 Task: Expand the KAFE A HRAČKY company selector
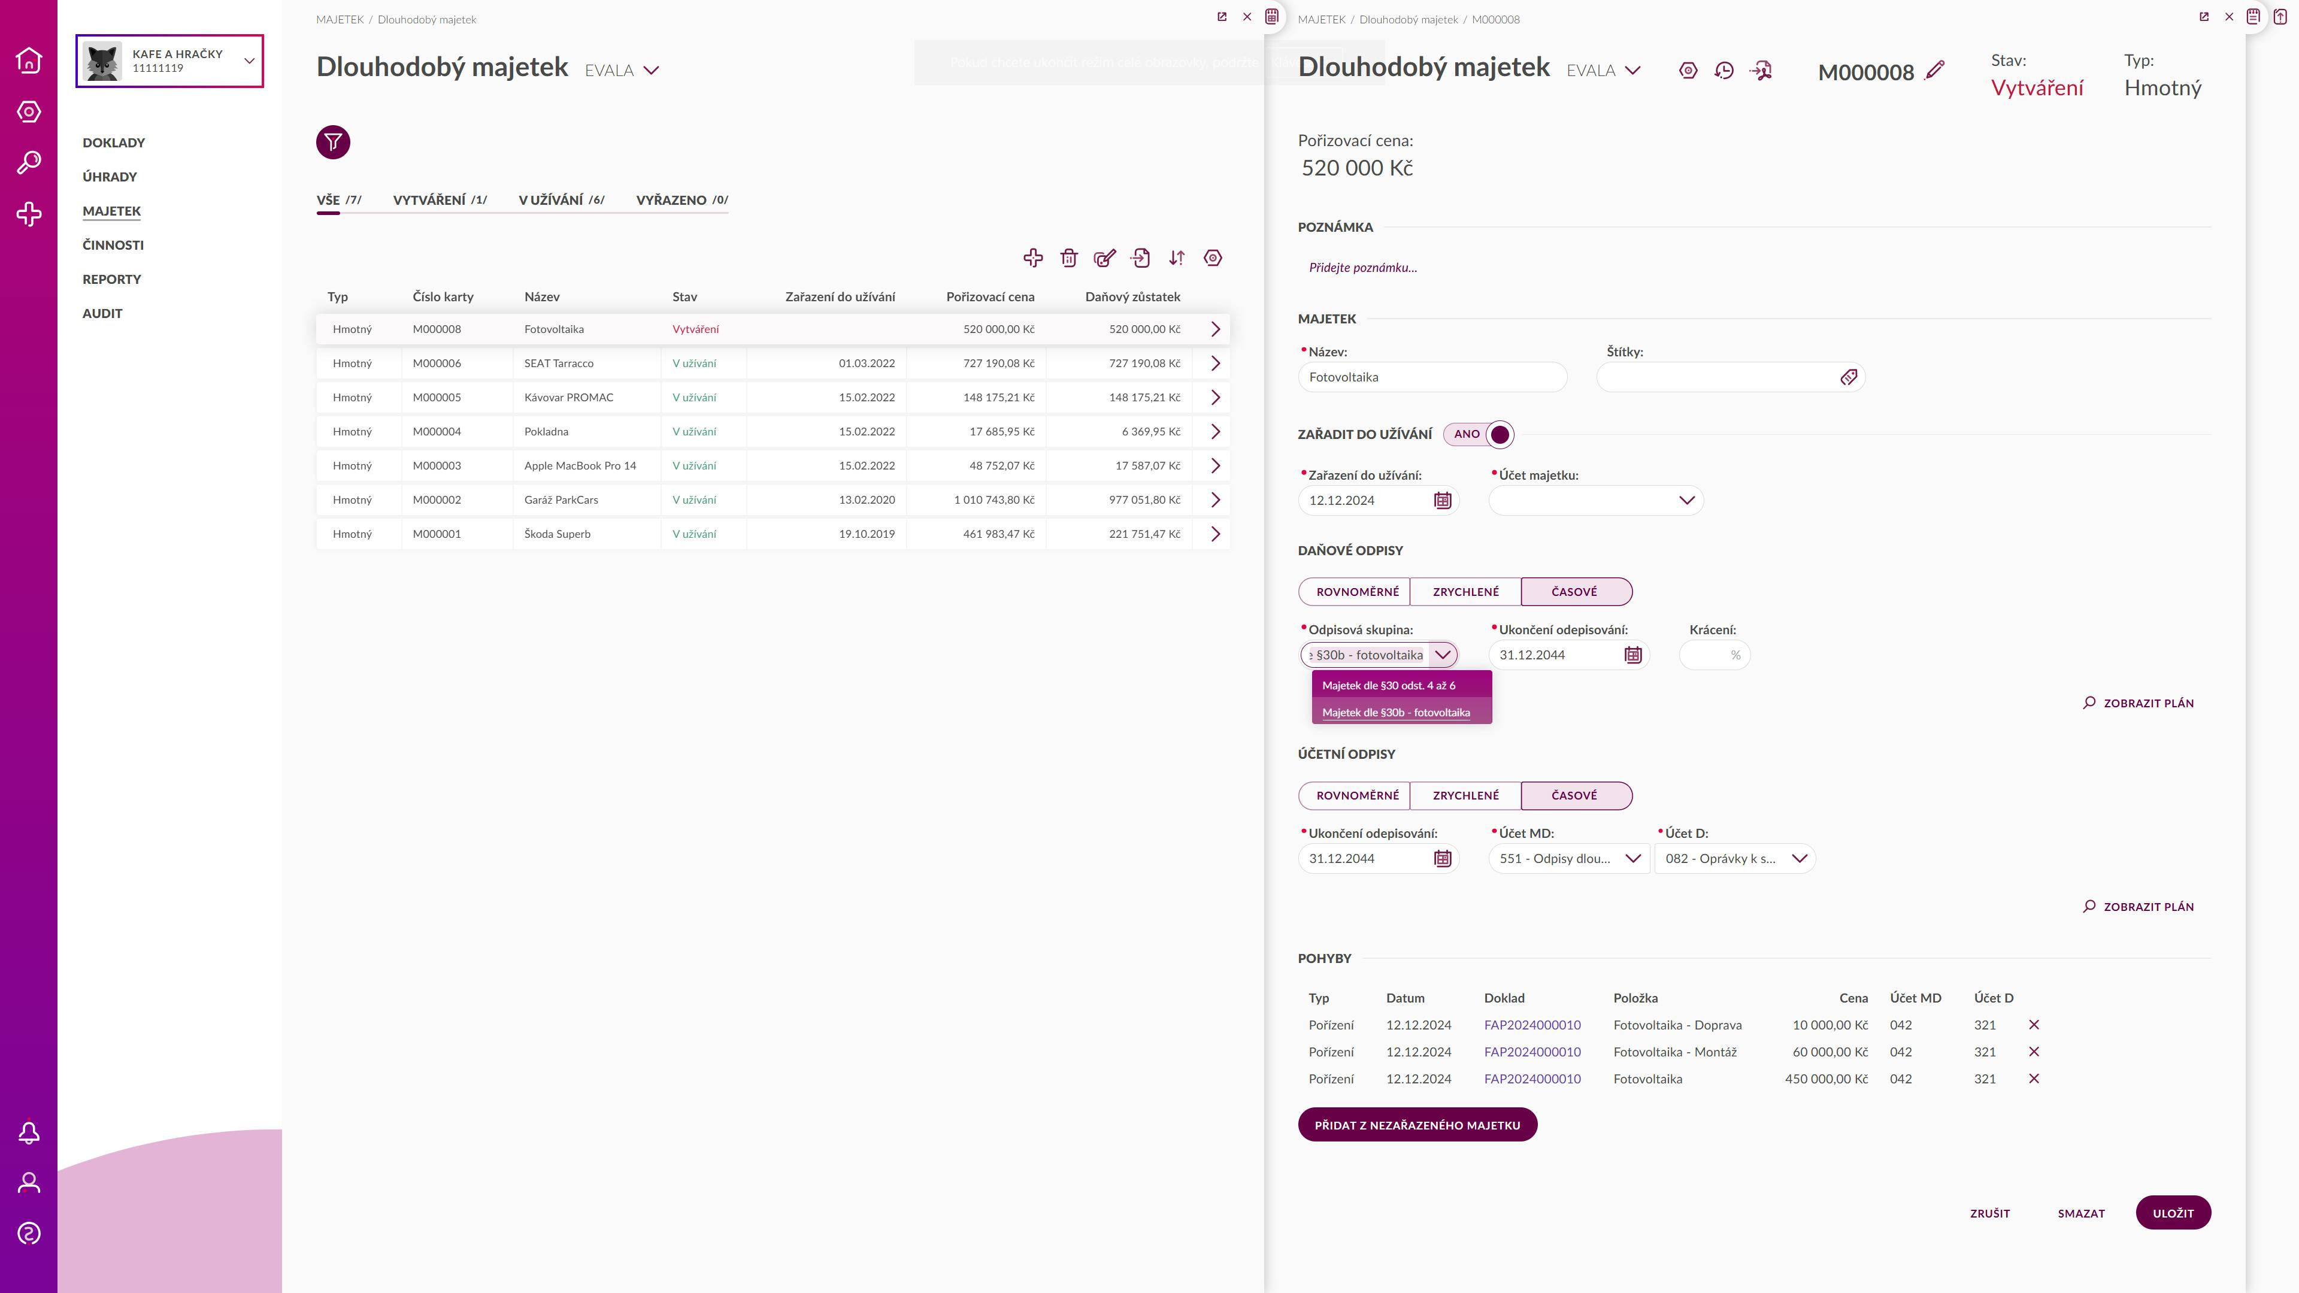(x=169, y=60)
